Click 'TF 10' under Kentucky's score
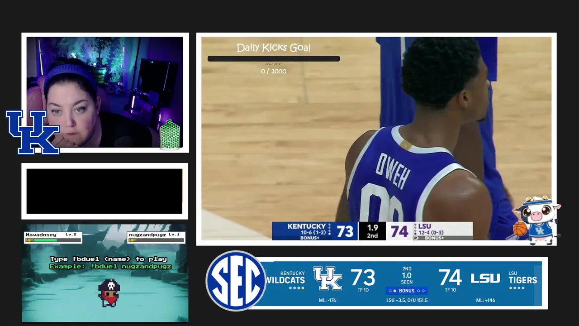Screen dimensions: 579x326 click(363, 290)
